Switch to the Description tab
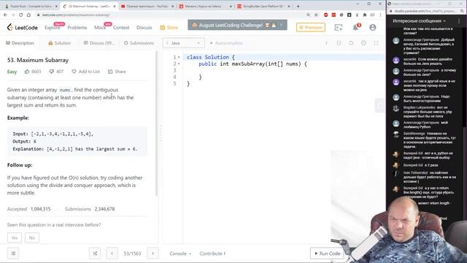This screenshot has height=263, width=467. (x=20, y=43)
